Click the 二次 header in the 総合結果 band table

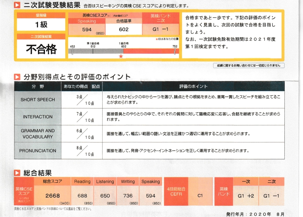pos(271,181)
